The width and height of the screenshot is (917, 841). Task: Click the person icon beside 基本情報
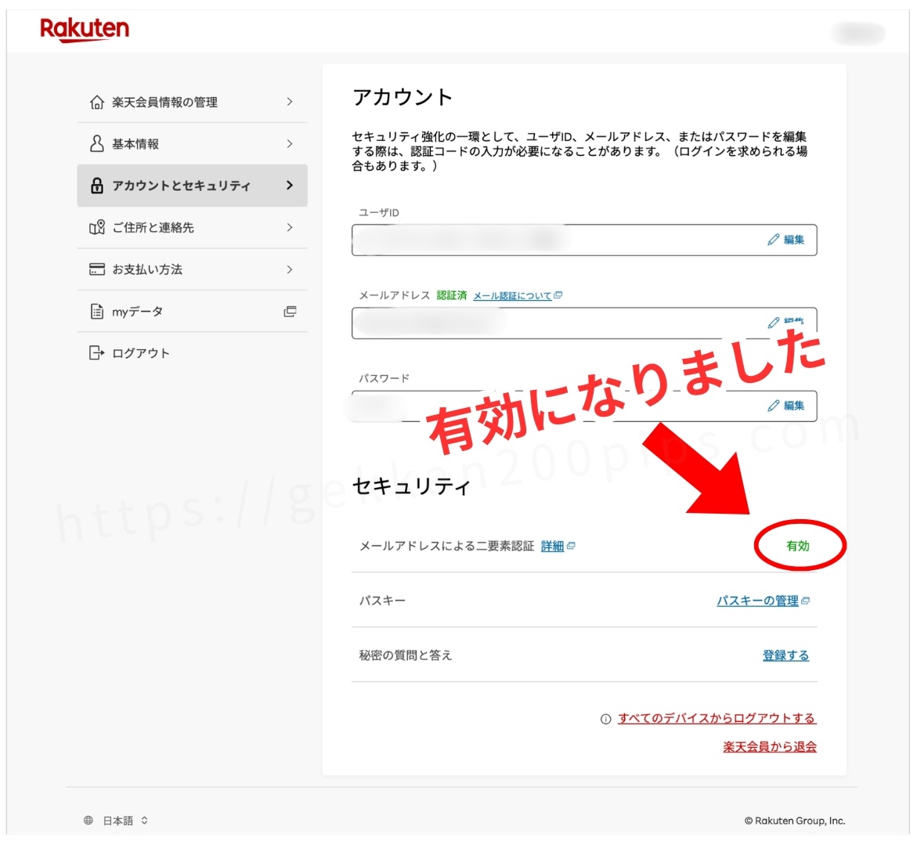pos(97,144)
